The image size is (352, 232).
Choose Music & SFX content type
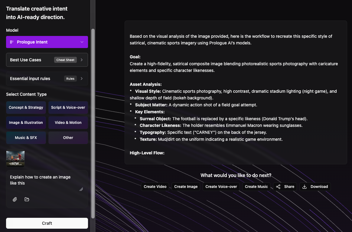click(26, 138)
